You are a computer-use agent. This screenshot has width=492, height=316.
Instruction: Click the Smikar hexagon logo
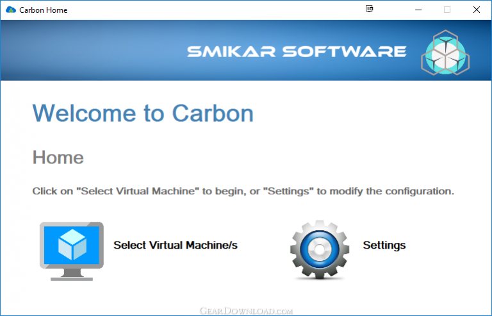(445, 53)
